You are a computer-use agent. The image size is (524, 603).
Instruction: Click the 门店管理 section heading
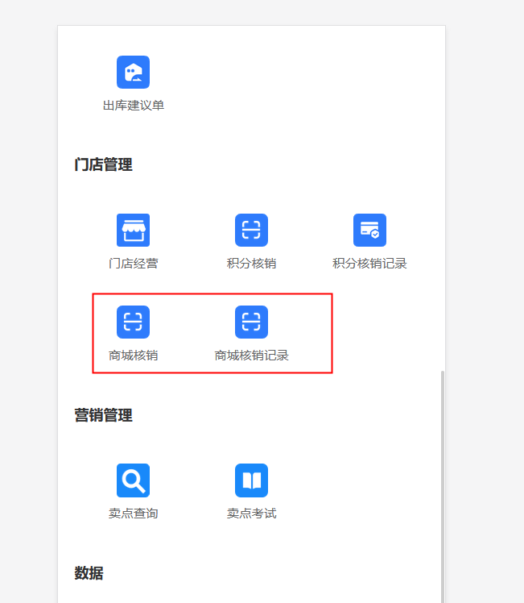[103, 165]
